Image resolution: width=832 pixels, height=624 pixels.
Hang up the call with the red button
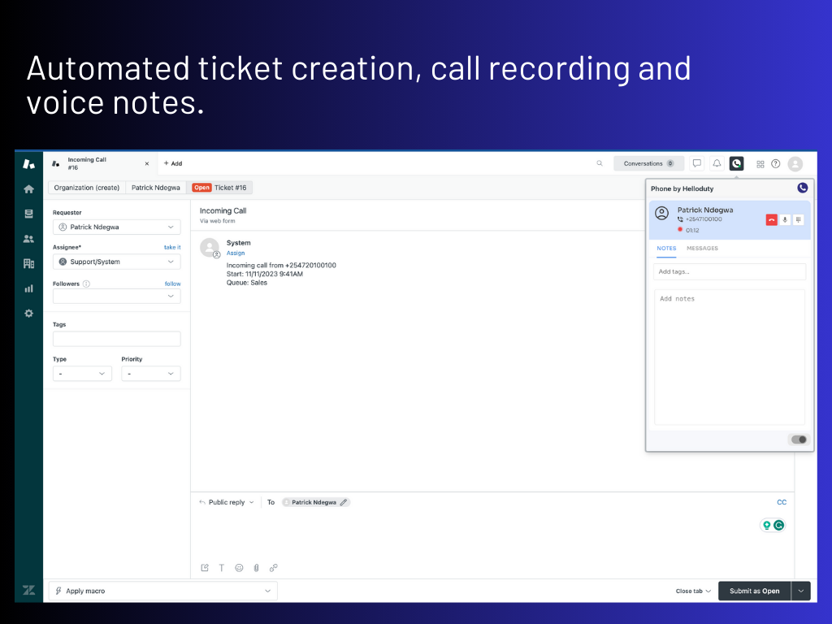771,219
